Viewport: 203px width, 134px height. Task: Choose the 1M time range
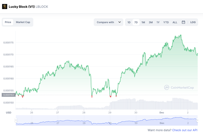[x=143, y=22]
